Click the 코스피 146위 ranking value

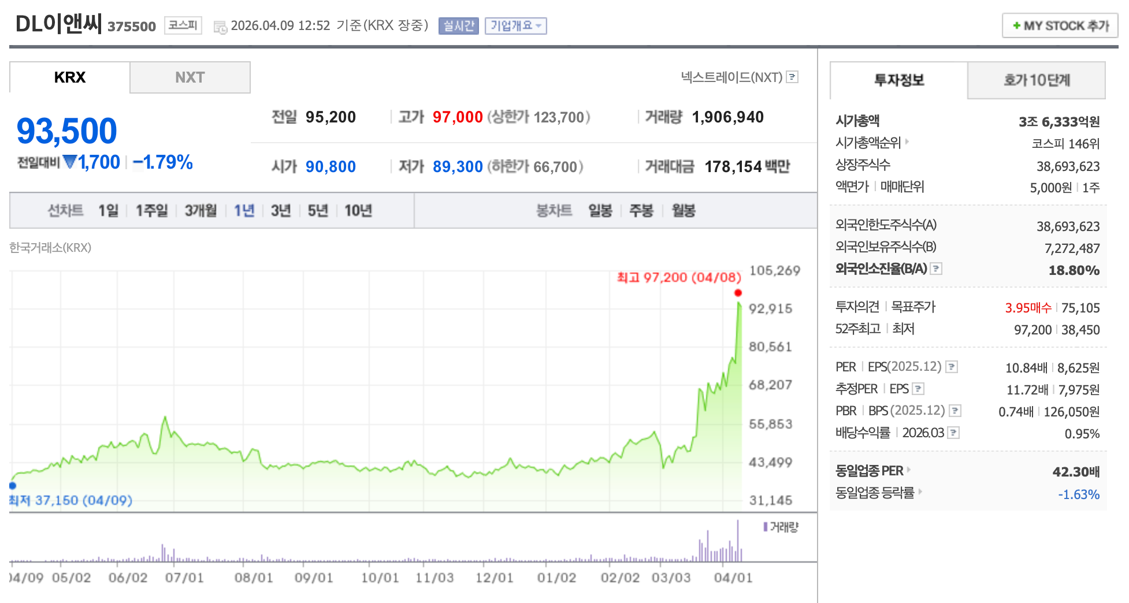coord(1066,144)
